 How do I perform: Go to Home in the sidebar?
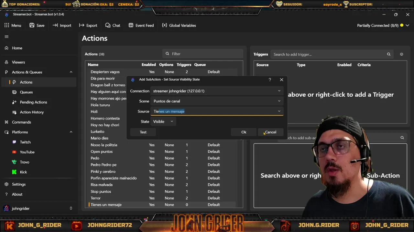[x=38, y=48]
